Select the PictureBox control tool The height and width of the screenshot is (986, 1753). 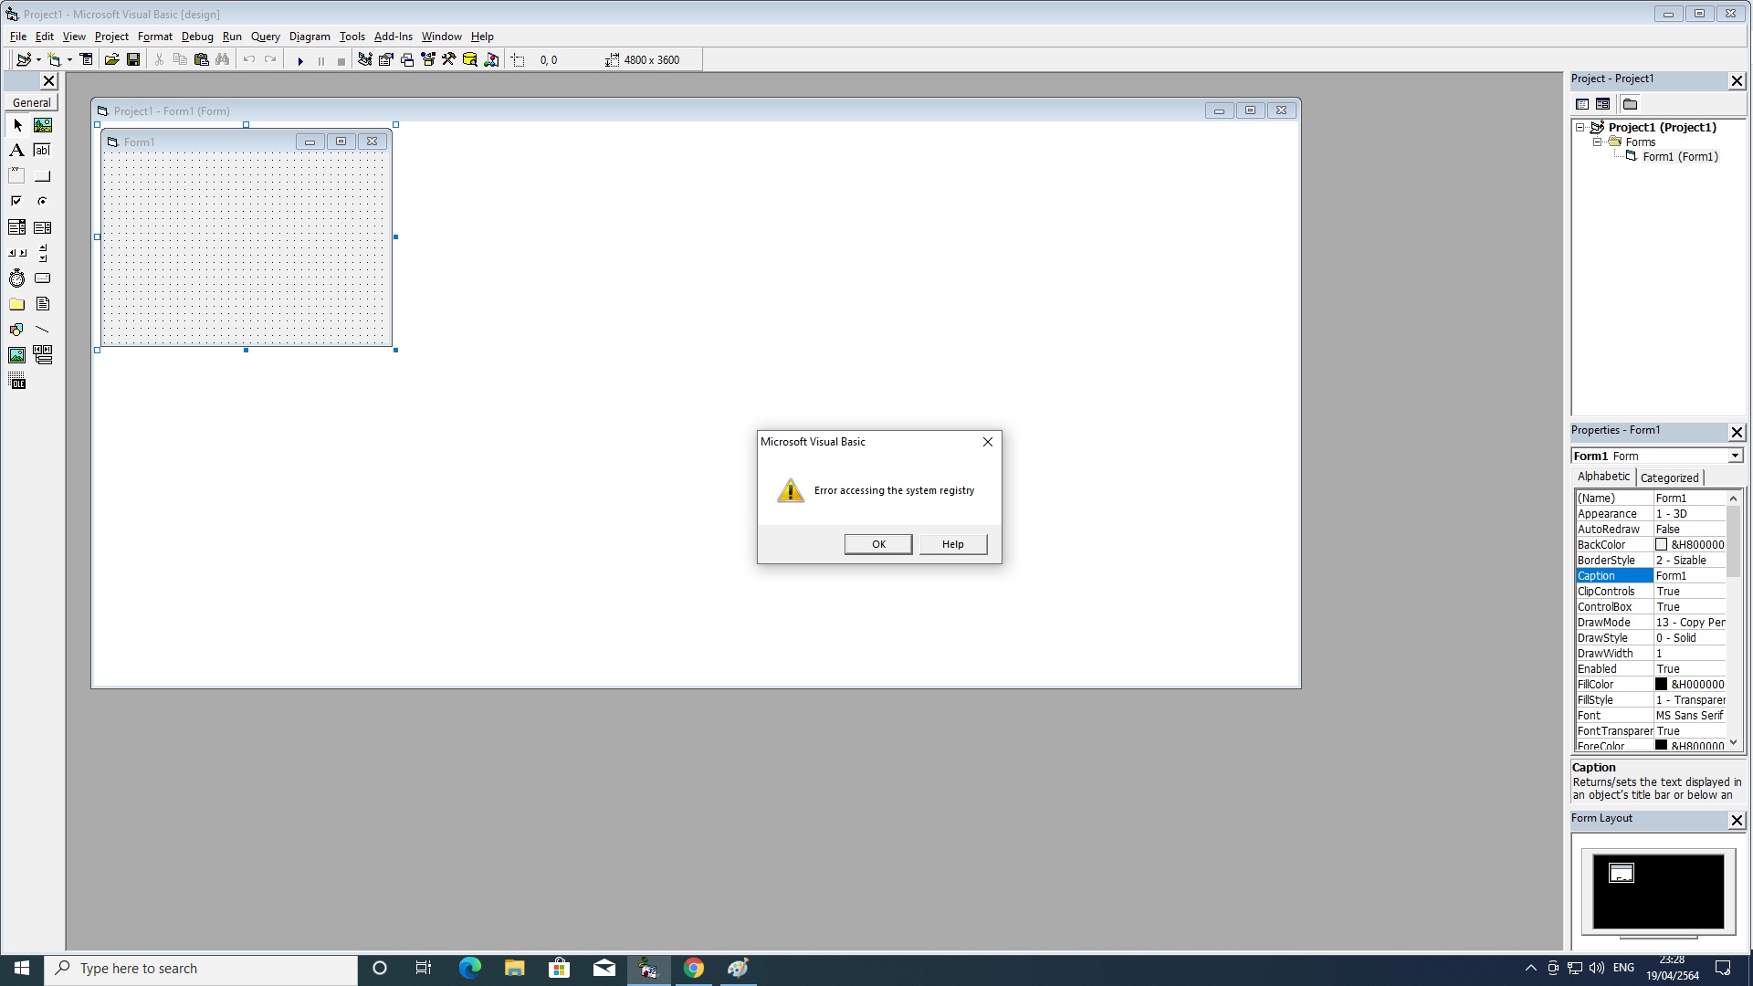click(43, 125)
